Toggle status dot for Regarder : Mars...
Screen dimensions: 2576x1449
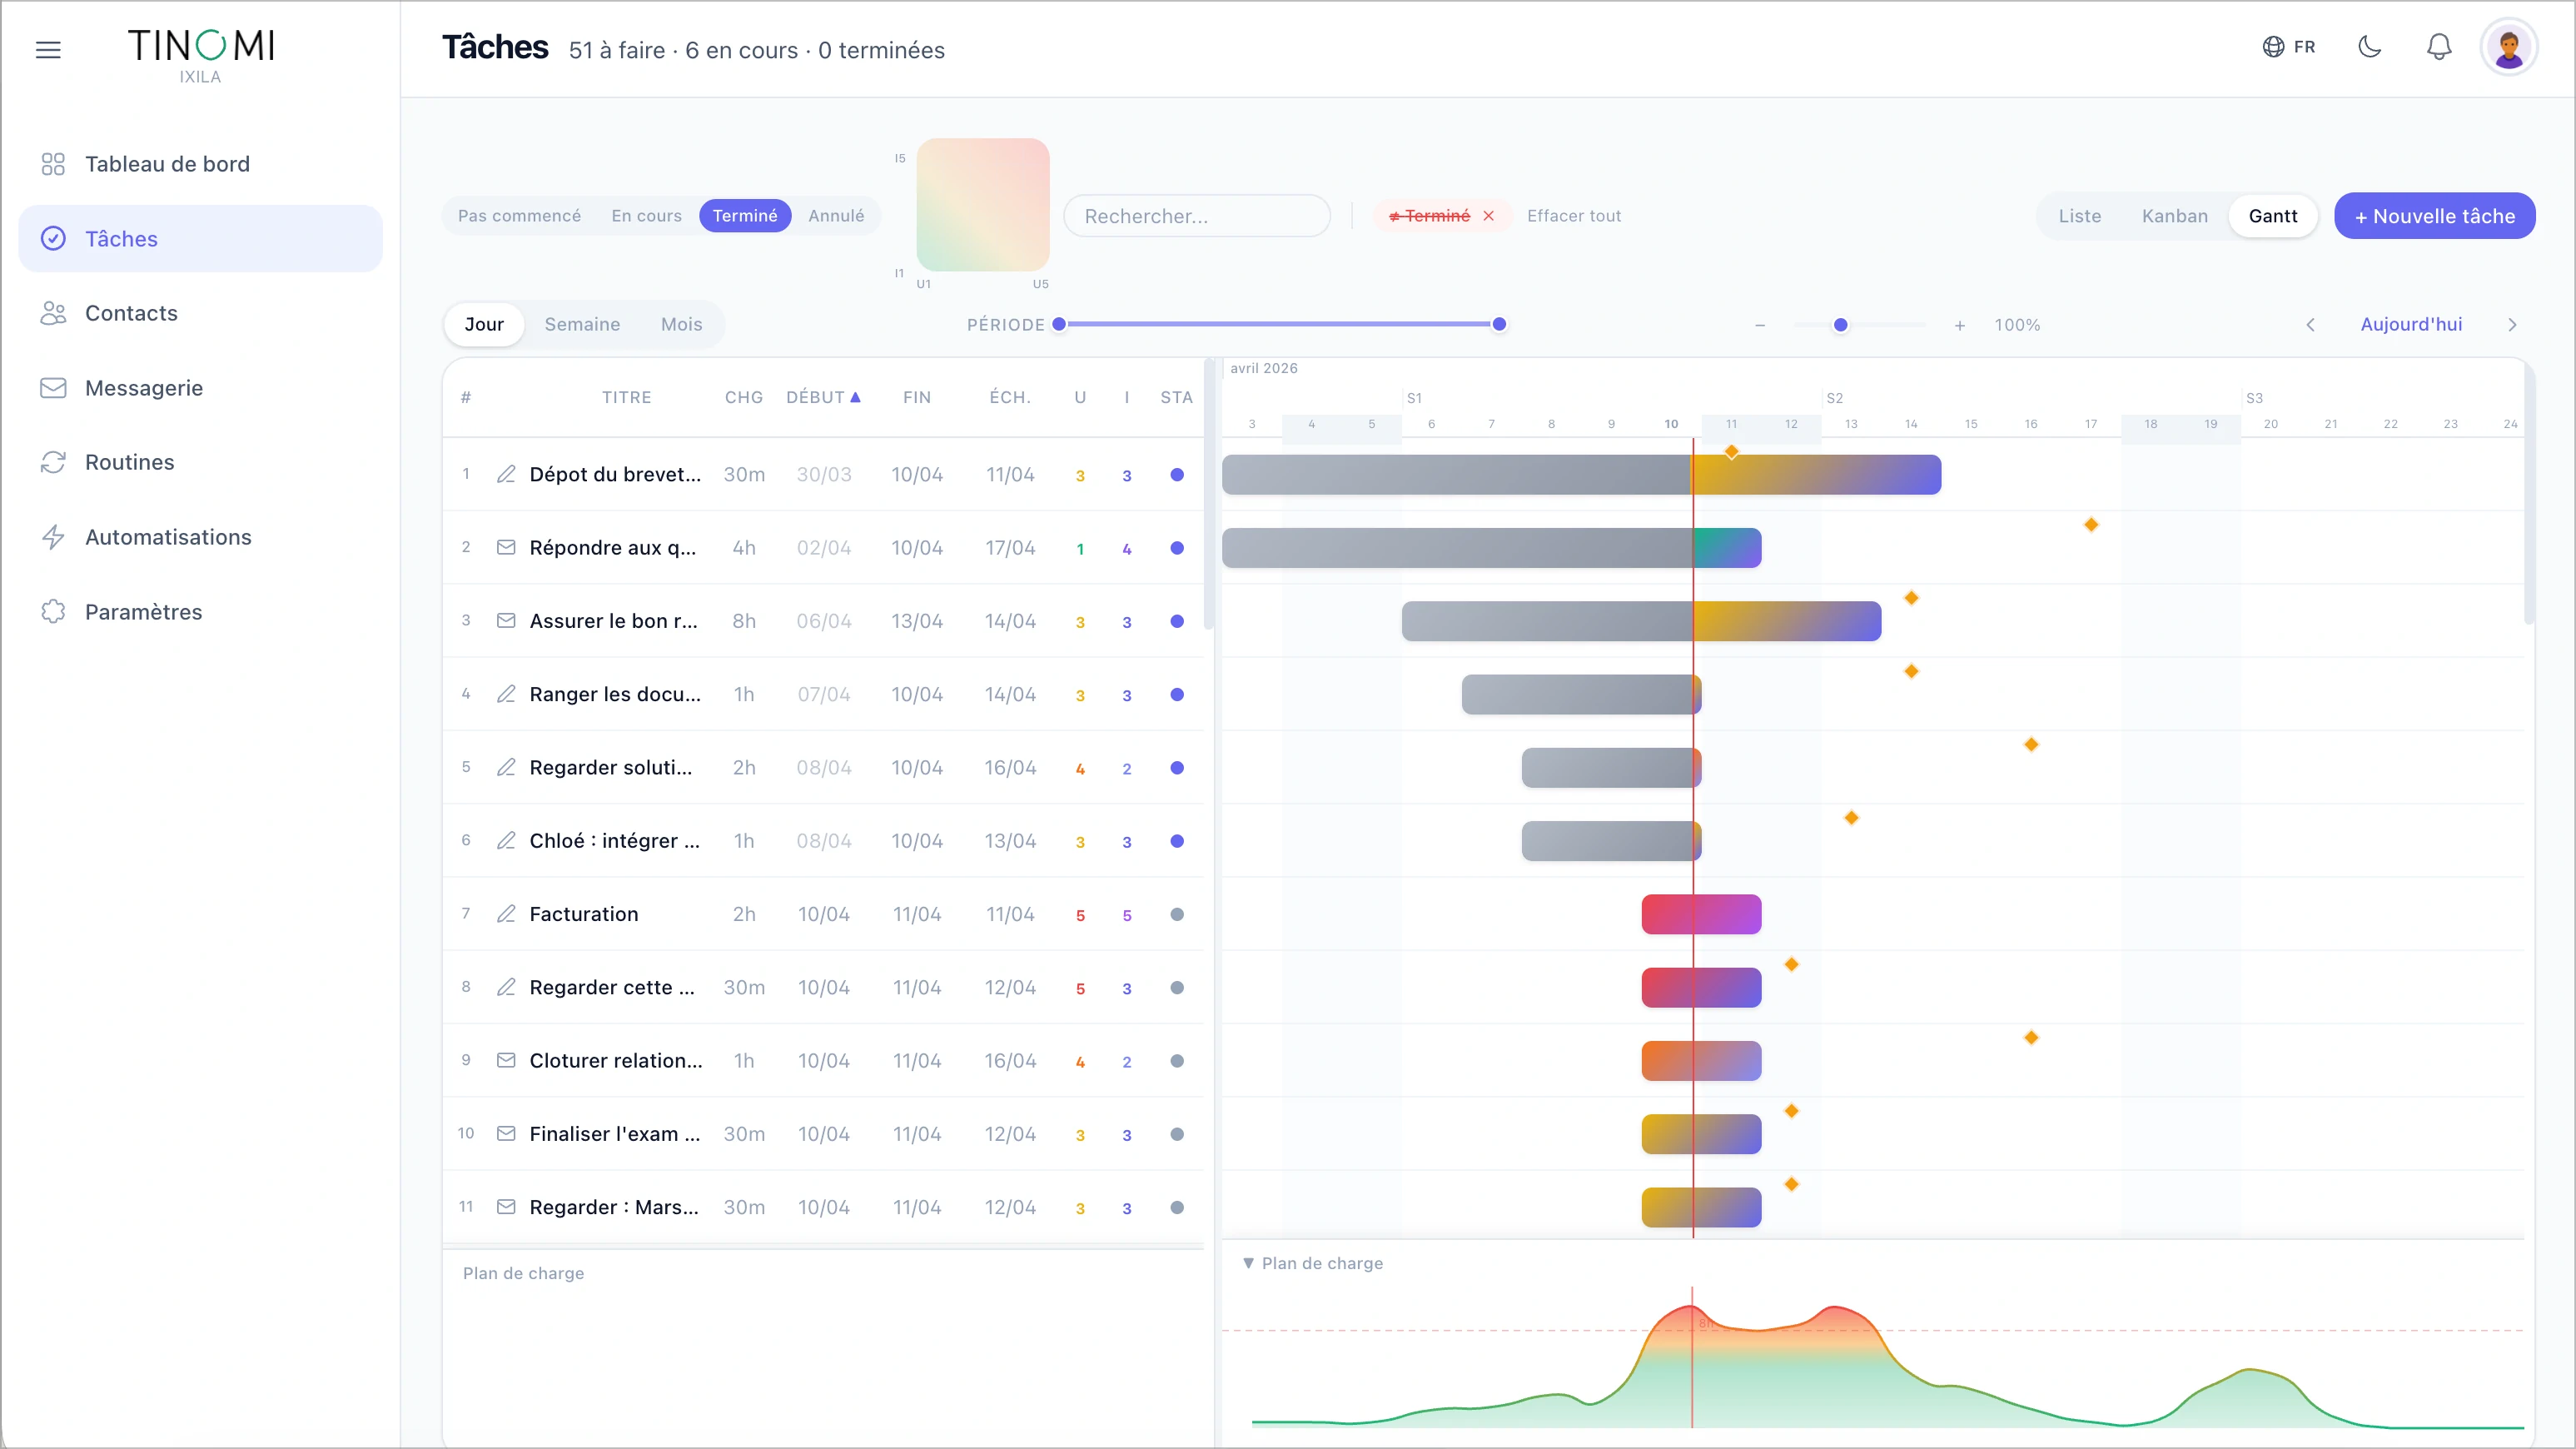pyautogui.click(x=1177, y=1207)
